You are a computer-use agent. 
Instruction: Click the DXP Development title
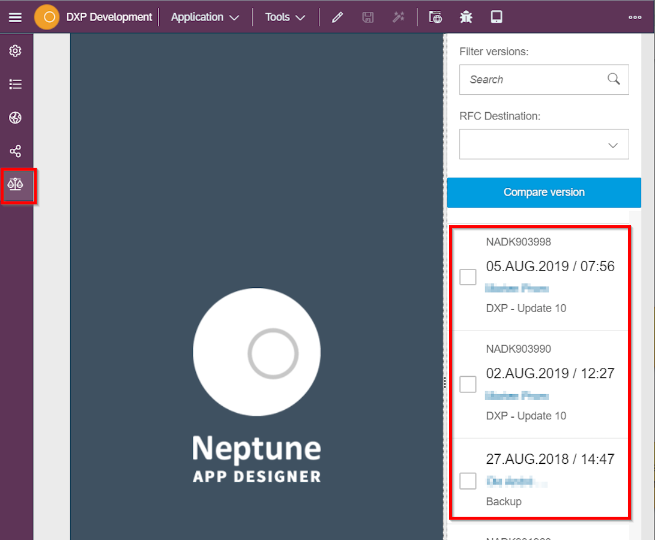click(x=109, y=17)
